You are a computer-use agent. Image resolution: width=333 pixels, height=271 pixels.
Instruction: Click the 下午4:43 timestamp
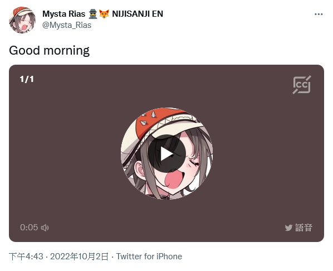tap(26, 257)
